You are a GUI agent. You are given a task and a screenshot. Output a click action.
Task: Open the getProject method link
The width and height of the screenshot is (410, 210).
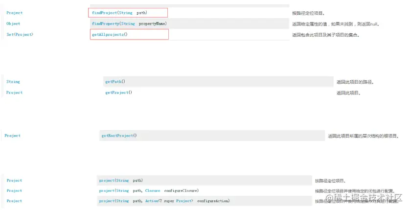[x=116, y=93]
